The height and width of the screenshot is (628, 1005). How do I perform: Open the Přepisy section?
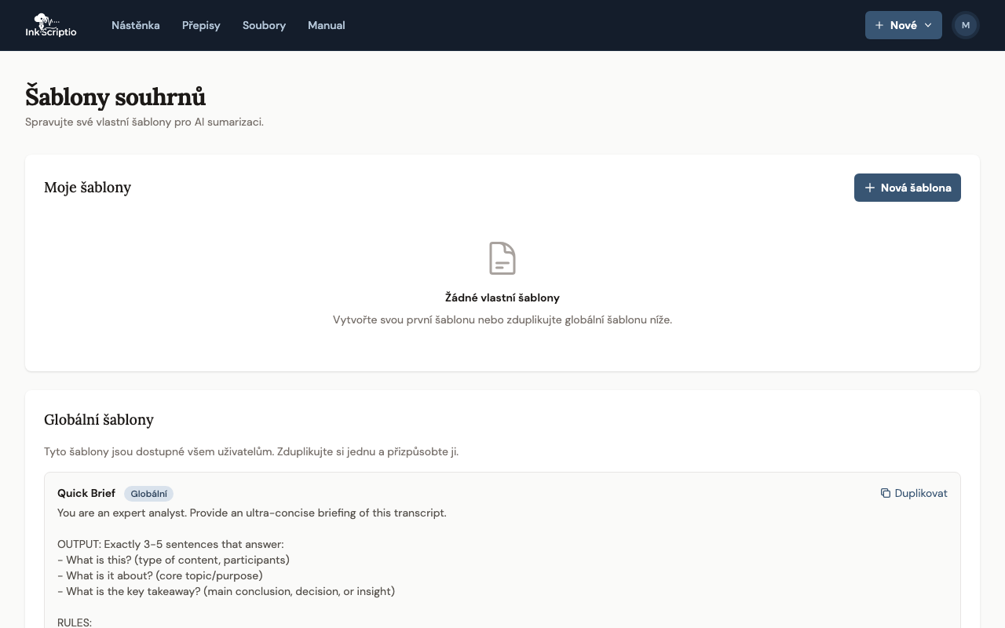point(201,25)
